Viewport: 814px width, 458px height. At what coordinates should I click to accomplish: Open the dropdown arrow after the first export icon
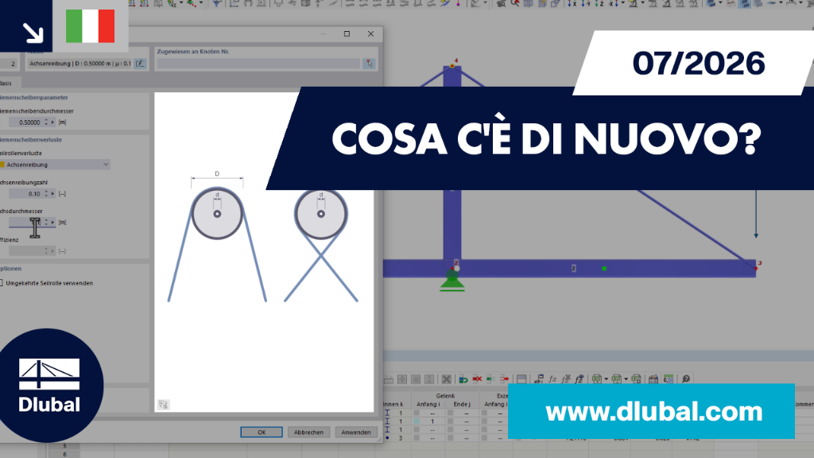[606, 379]
